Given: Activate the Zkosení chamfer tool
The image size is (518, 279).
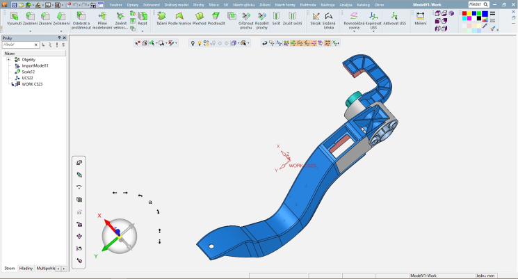Looking at the screenshot, I should tap(46, 18).
